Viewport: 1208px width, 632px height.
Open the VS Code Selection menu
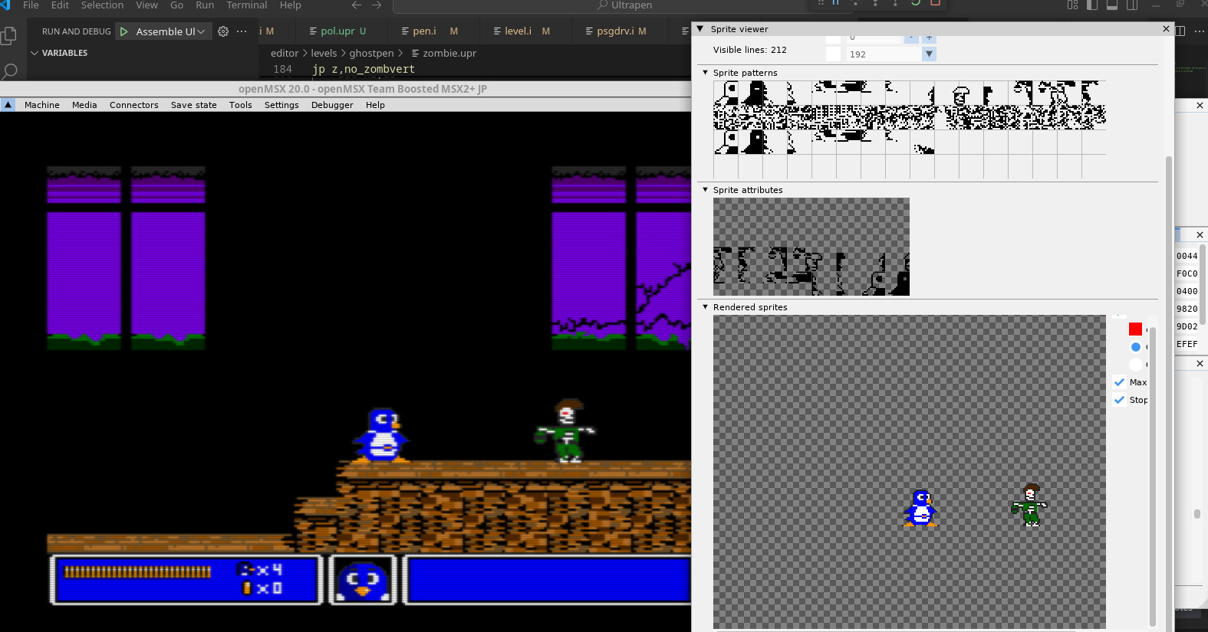[x=102, y=5]
